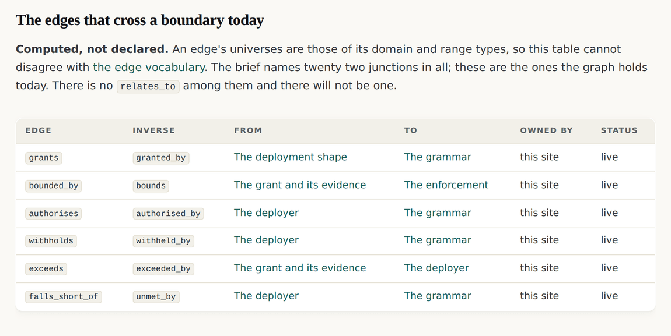Click the unmet_by inverse chip
The width and height of the screenshot is (671, 336).
coord(156,297)
